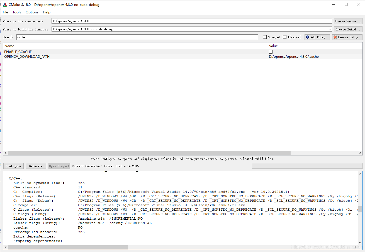Click cache table scrollbar left arrow

(5, 153)
